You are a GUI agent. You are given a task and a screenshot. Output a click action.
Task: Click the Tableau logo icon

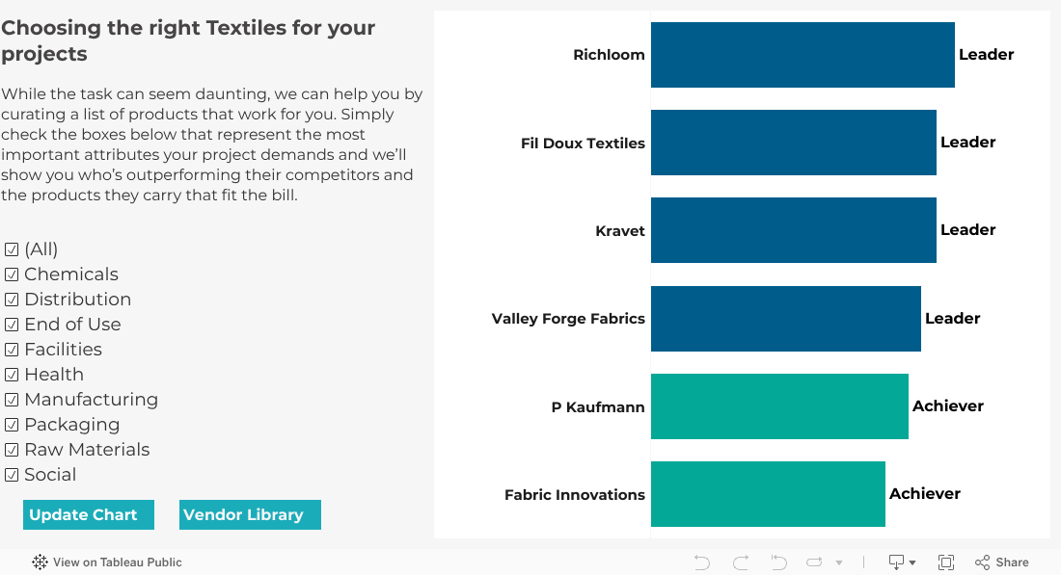[40, 562]
